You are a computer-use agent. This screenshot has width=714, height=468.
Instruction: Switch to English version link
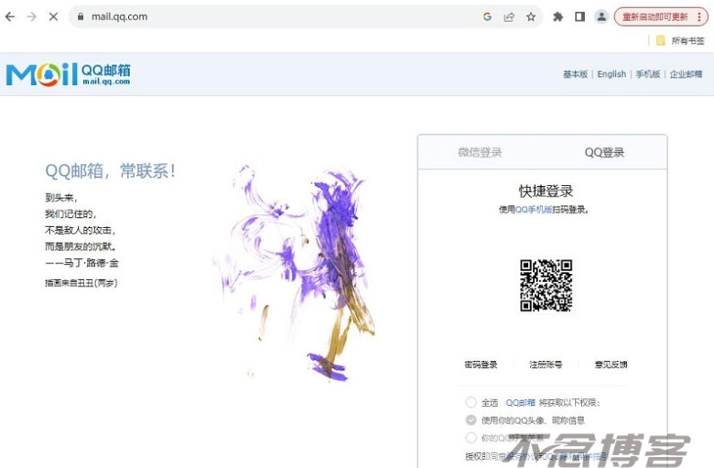pyautogui.click(x=611, y=74)
